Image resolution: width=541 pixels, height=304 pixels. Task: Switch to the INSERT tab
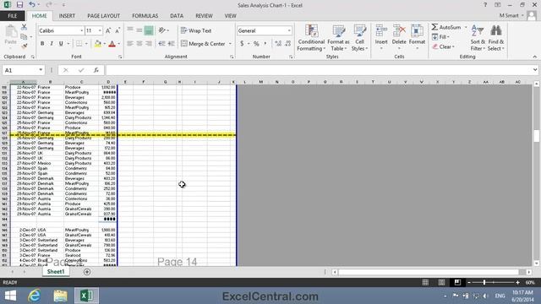(x=67, y=16)
